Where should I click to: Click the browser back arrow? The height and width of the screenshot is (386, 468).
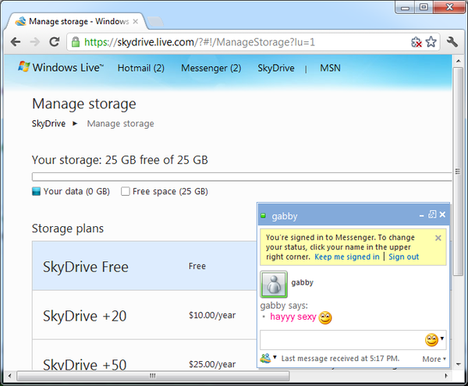tap(16, 42)
